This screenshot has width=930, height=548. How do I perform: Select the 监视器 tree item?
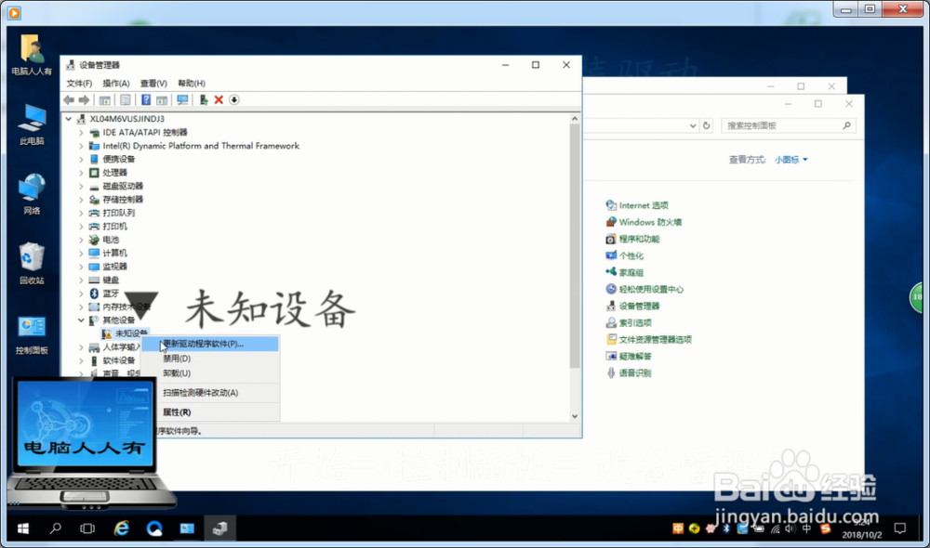click(x=114, y=267)
